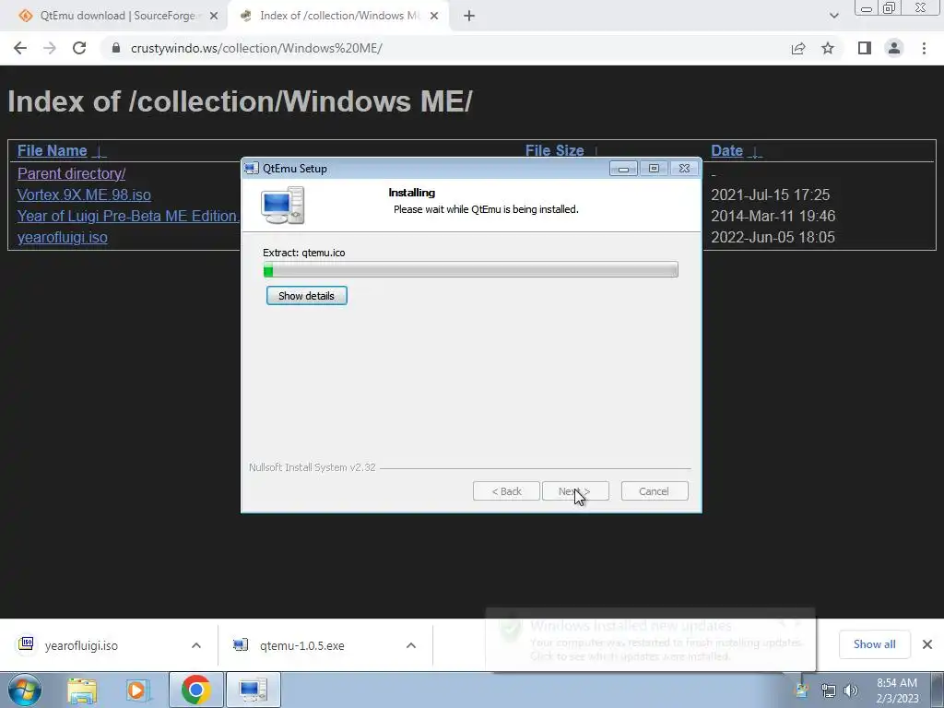Image resolution: width=944 pixels, height=708 pixels.
Task: Click the QtEmu Setup taskbar icon
Action: pyautogui.click(x=253, y=690)
